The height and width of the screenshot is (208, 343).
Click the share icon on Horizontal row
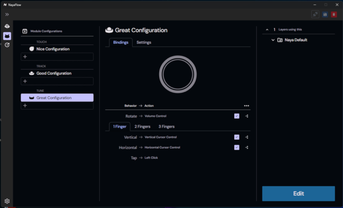click(247, 148)
